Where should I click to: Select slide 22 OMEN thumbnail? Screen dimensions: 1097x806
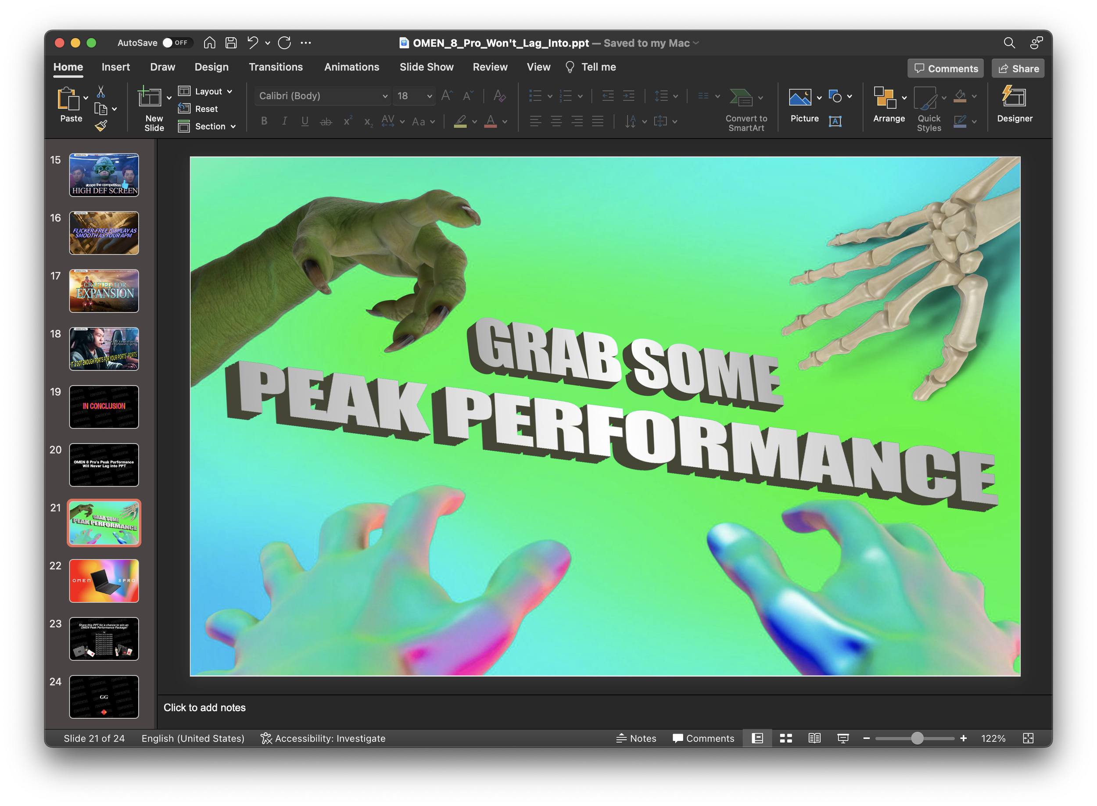pos(104,580)
